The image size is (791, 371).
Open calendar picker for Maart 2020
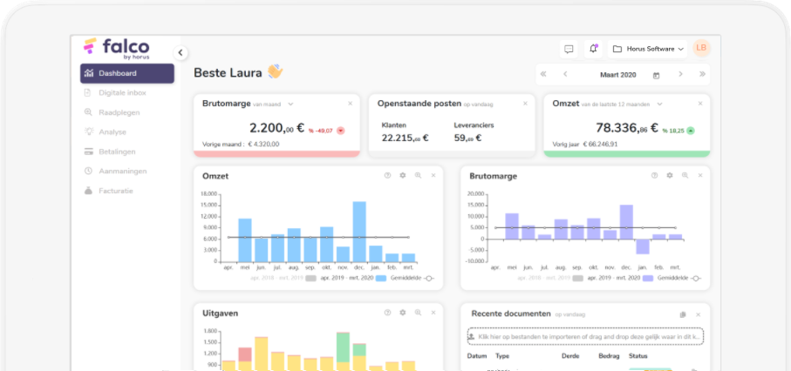(657, 75)
